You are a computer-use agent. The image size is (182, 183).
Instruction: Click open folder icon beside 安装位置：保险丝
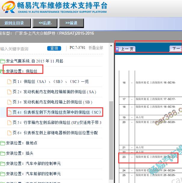[2, 71]
